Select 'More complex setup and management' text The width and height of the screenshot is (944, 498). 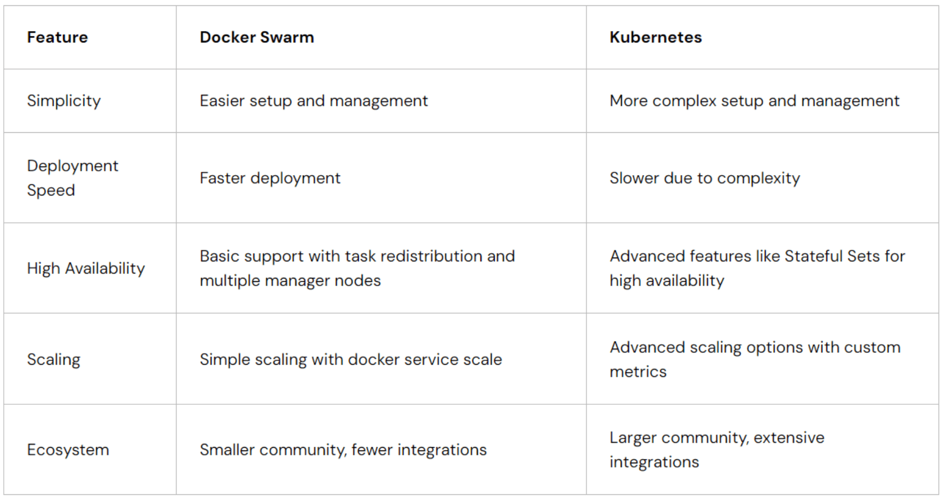pyautogui.click(x=754, y=101)
